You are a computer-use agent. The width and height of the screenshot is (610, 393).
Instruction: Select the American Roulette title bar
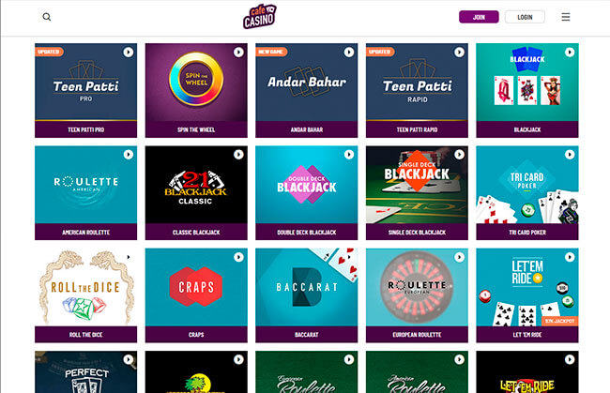[85, 232]
